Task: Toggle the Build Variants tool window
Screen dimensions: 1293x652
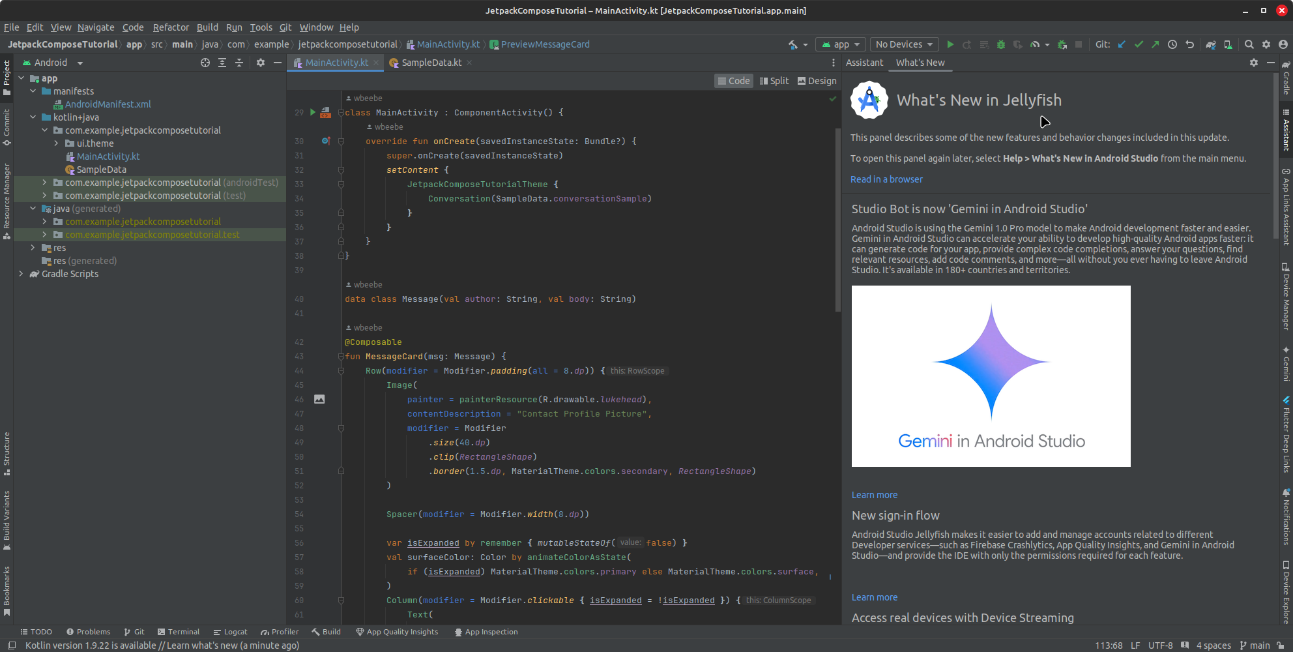Action: [x=7, y=520]
